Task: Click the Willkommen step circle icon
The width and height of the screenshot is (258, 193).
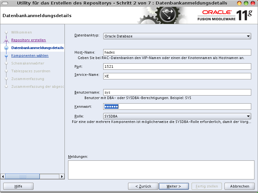Action: (7, 32)
